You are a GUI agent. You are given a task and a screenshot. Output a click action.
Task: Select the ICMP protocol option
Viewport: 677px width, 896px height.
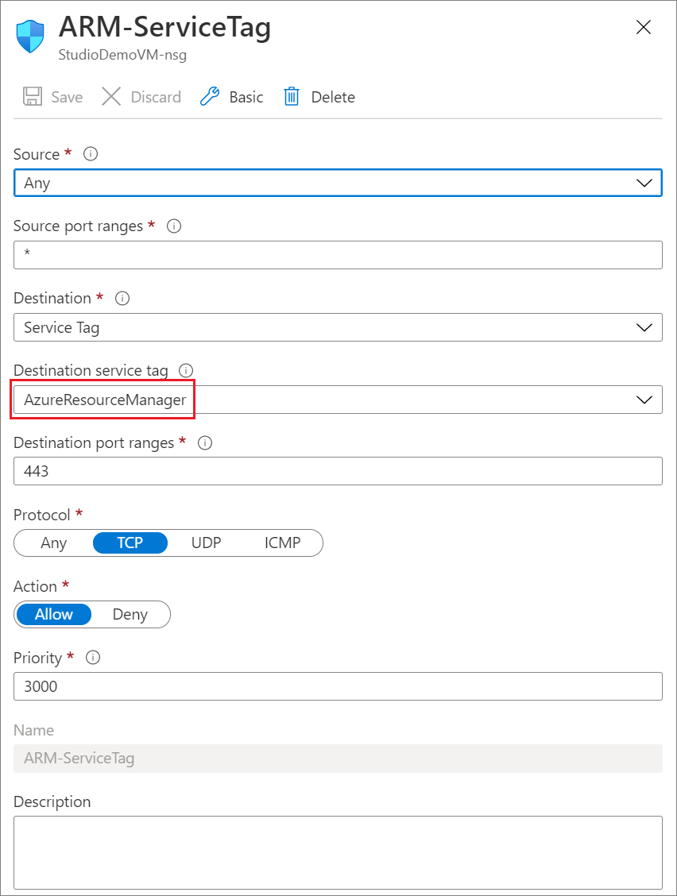pyautogui.click(x=282, y=543)
